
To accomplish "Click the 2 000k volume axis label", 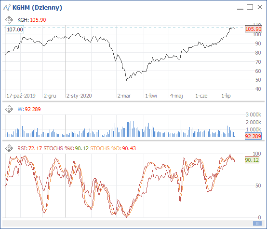I will point(253,122).
